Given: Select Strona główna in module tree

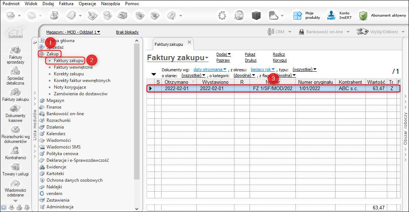Looking at the screenshot, I should [x=60, y=41].
